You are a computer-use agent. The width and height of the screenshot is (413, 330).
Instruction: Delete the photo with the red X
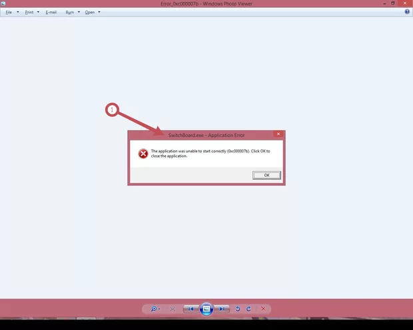tap(263, 309)
